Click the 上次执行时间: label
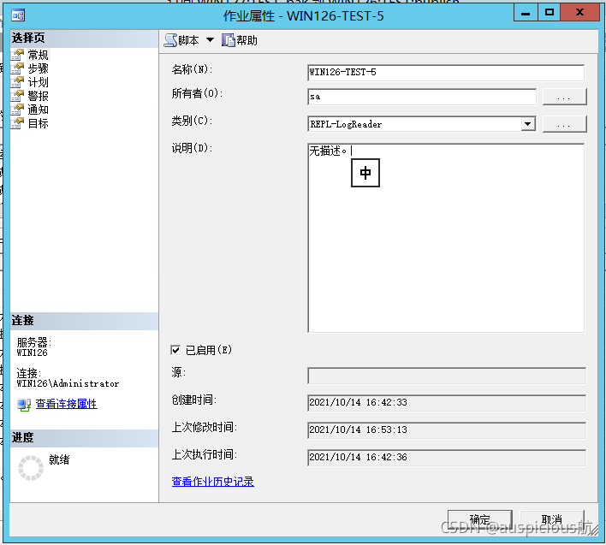 205,454
